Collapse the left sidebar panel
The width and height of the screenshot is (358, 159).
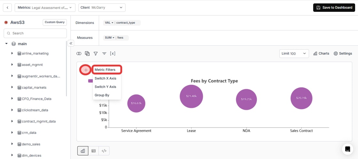71,43
